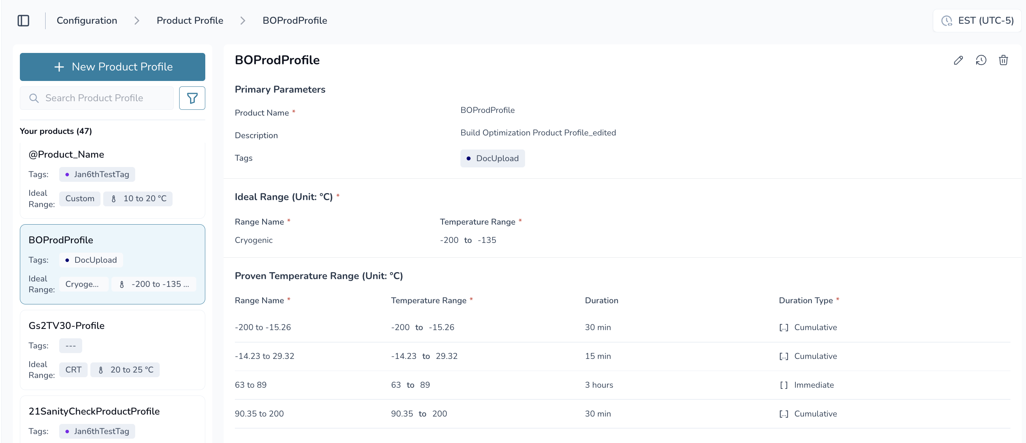1026x443 pixels.
Task: Click '63 to 89' range name cell
Action: 250,385
